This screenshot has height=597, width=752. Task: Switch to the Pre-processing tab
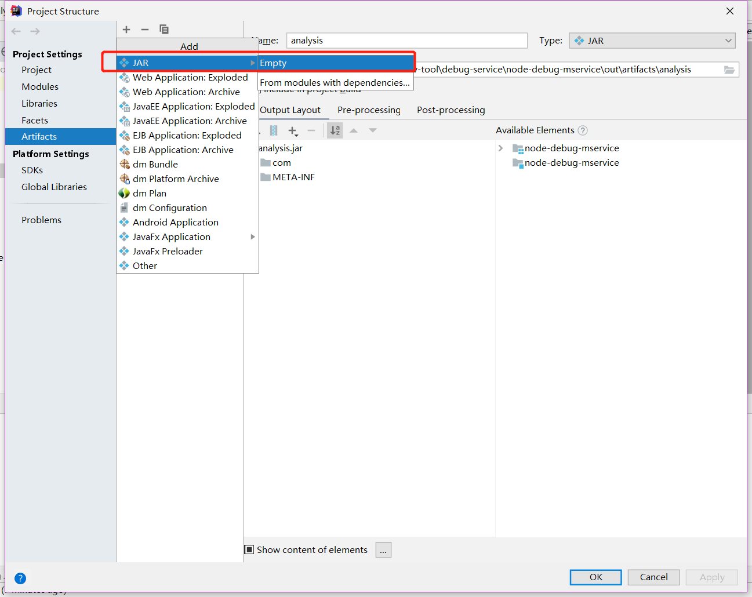point(369,110)
